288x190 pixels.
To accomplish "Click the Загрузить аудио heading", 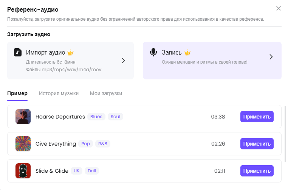I will (x=29, y=34).
